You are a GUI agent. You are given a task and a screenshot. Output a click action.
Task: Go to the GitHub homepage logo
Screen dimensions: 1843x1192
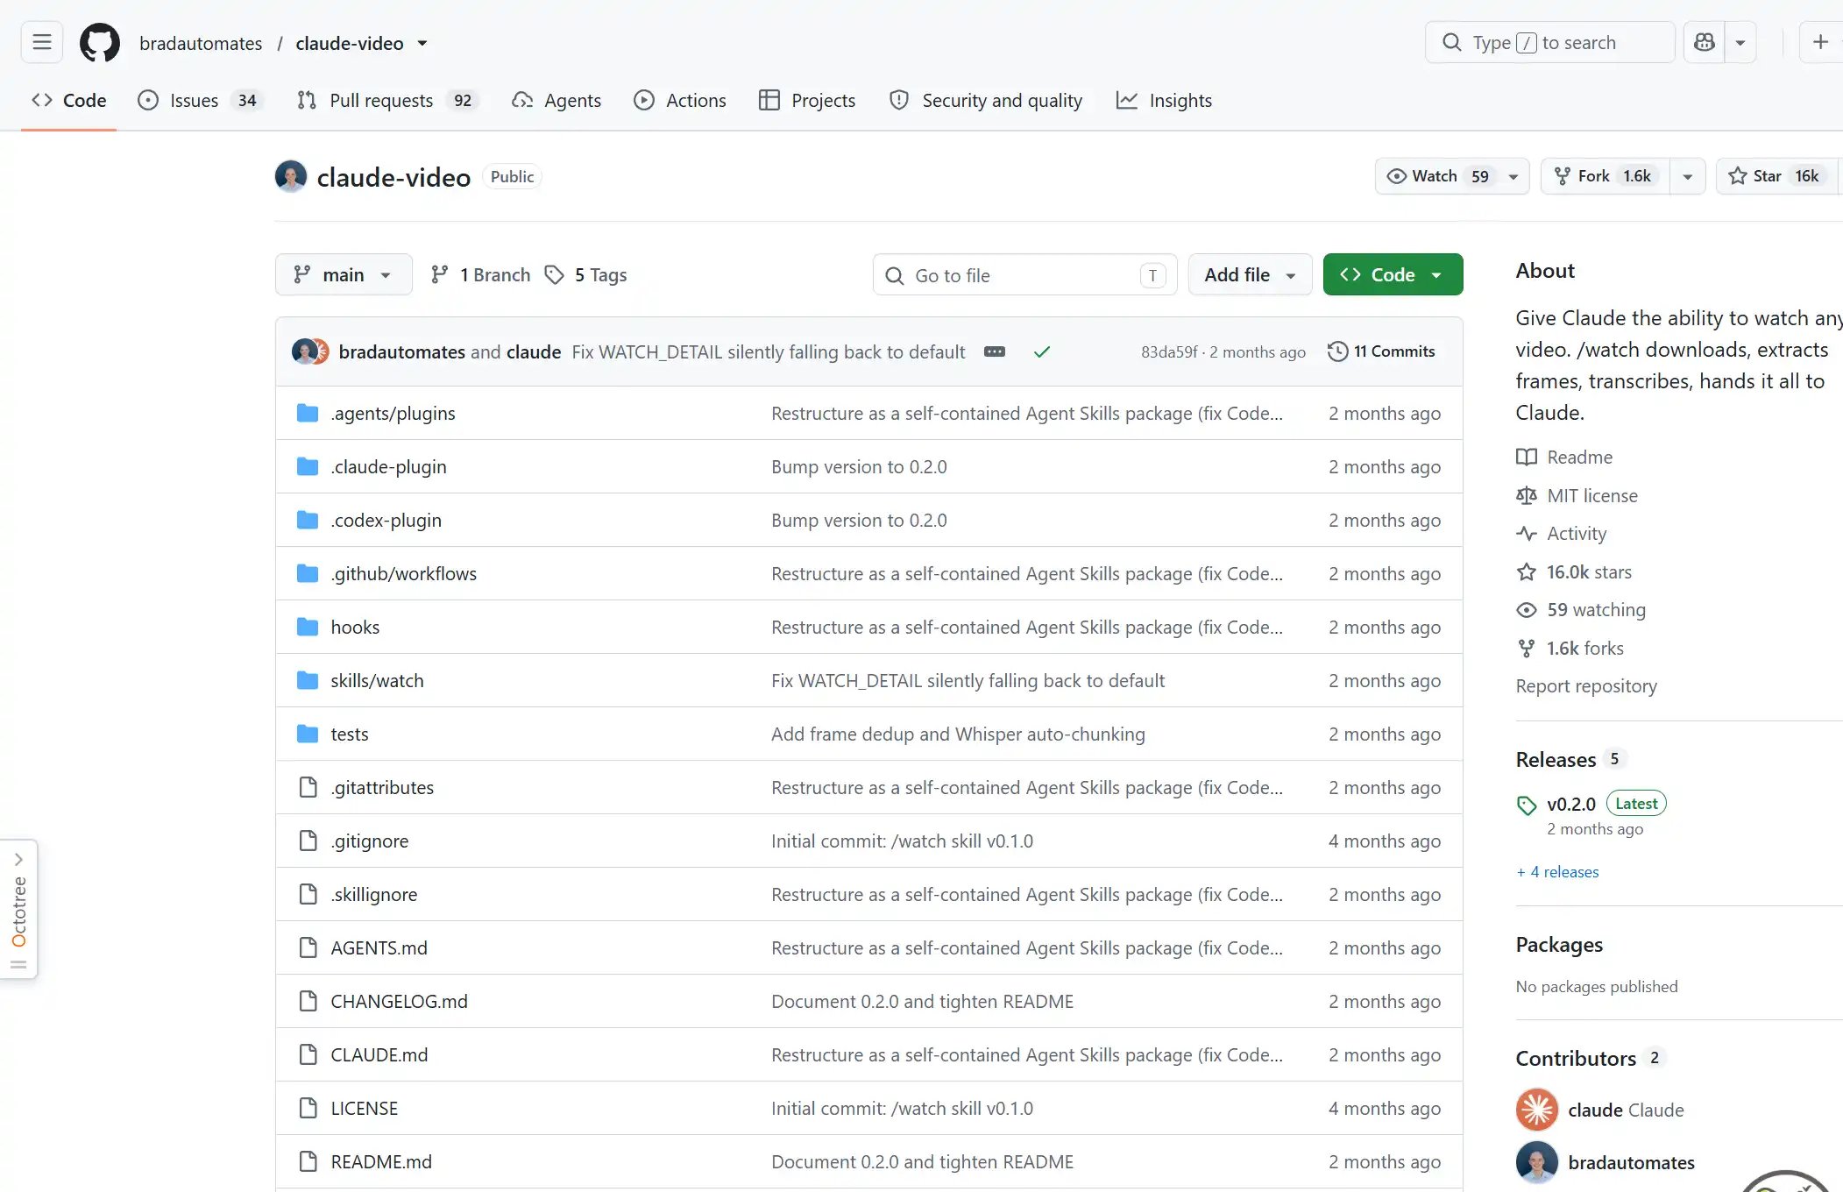[100, 42]
